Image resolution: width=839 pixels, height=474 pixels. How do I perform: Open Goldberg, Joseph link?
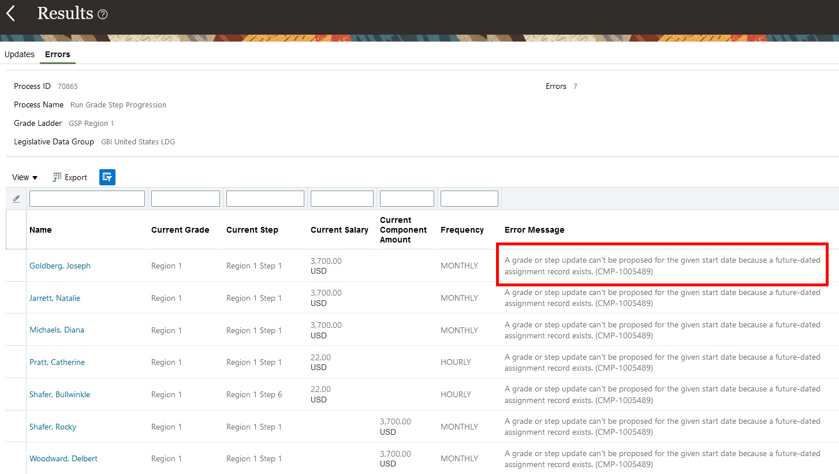point(60,266)
